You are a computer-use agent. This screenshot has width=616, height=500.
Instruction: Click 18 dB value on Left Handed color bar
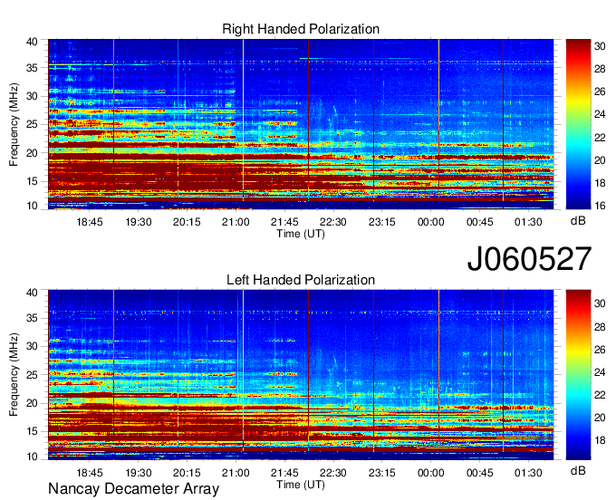click(x=600, y=441)
